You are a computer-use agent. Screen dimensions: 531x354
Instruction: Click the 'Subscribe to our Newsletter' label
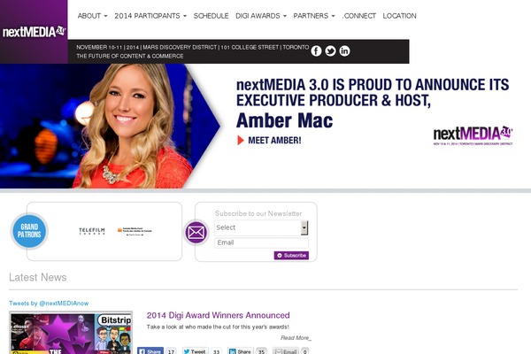(x=258, y=214)
